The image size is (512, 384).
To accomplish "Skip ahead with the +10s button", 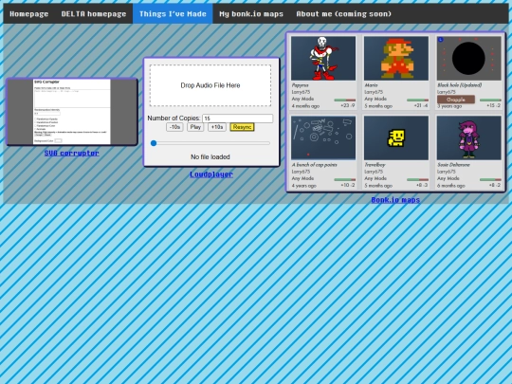I will click(217, 127).
